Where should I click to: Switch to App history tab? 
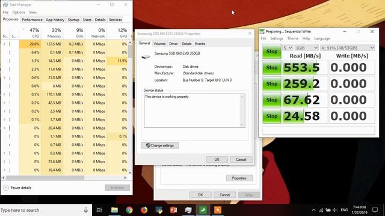[55, 20]
